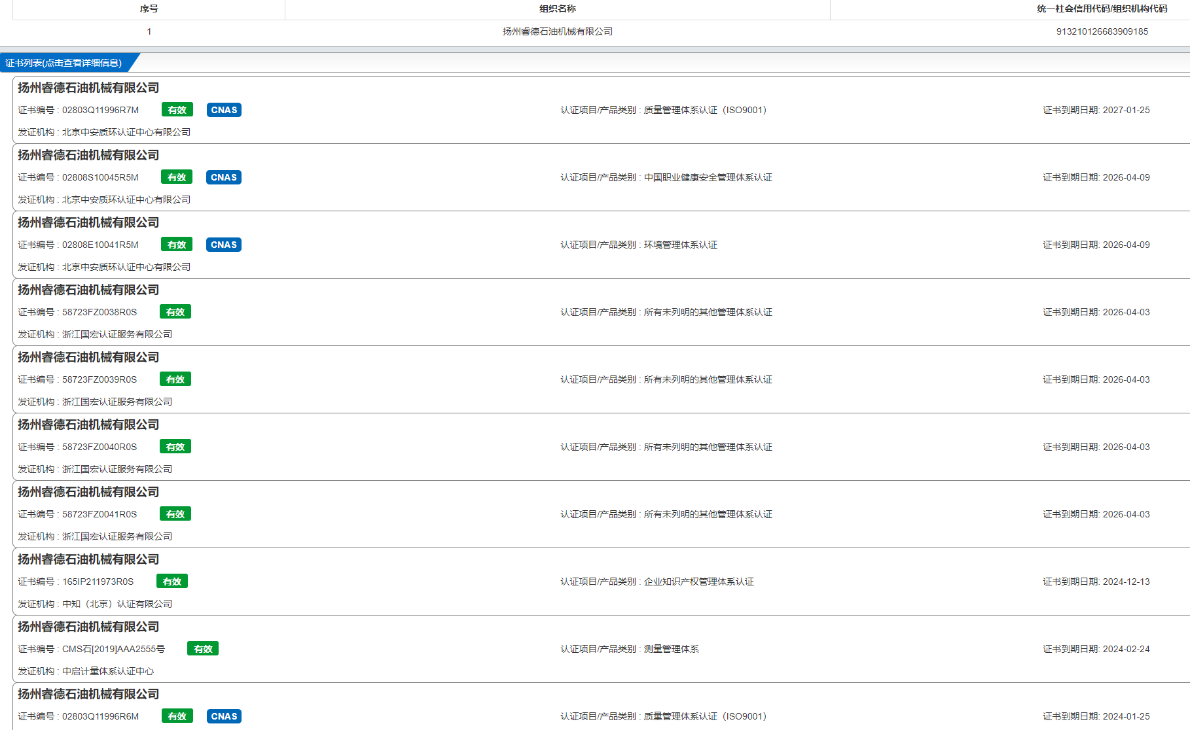Click issuer 中启计量体系认证中心

[x=108, y=671]
